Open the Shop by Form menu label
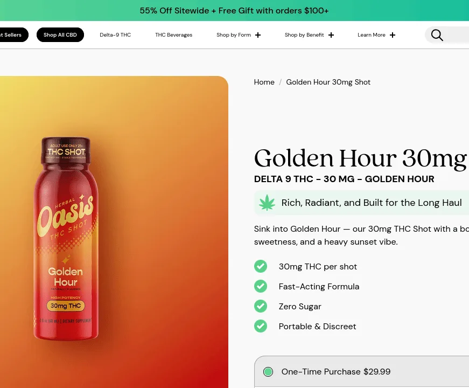Image resolution: width=469 pixels, height=388 pixels. coord(234,34)
